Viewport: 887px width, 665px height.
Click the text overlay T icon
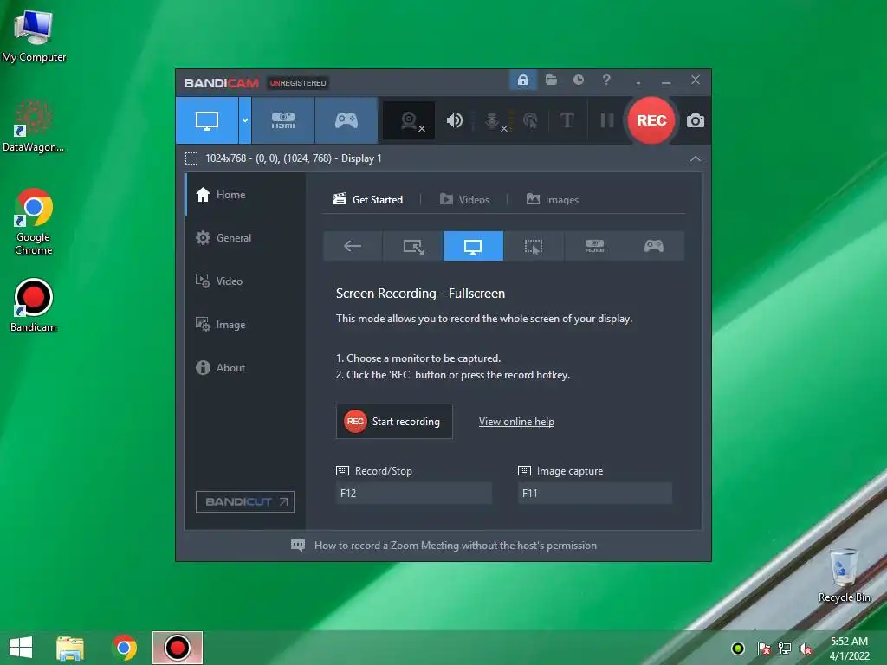click(x=567, y=120)
